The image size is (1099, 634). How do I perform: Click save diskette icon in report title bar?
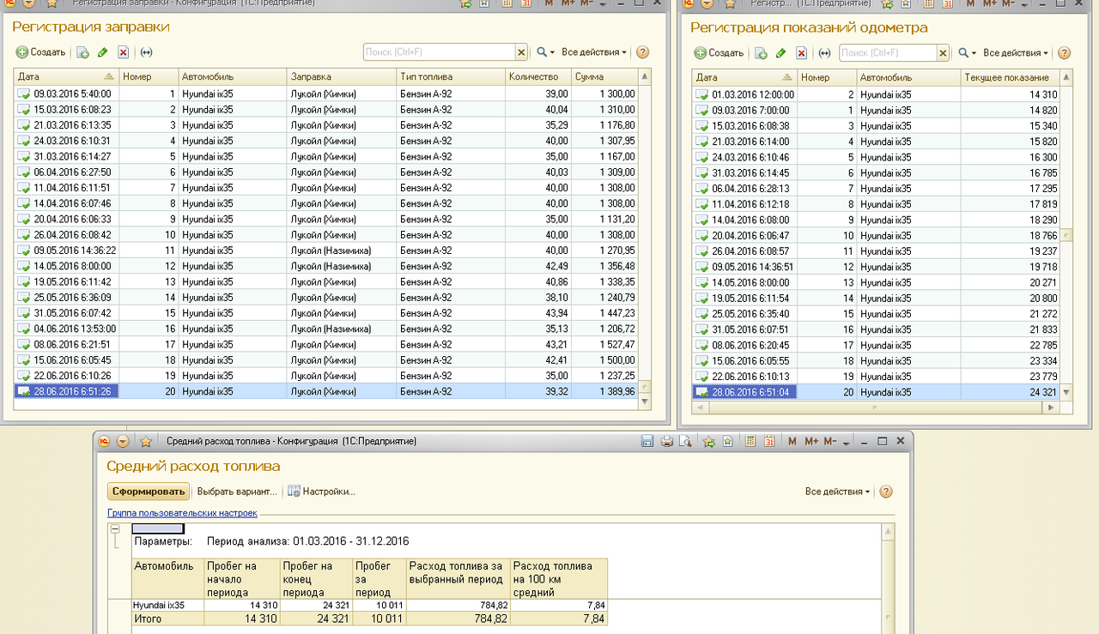[x=648, y=441]
